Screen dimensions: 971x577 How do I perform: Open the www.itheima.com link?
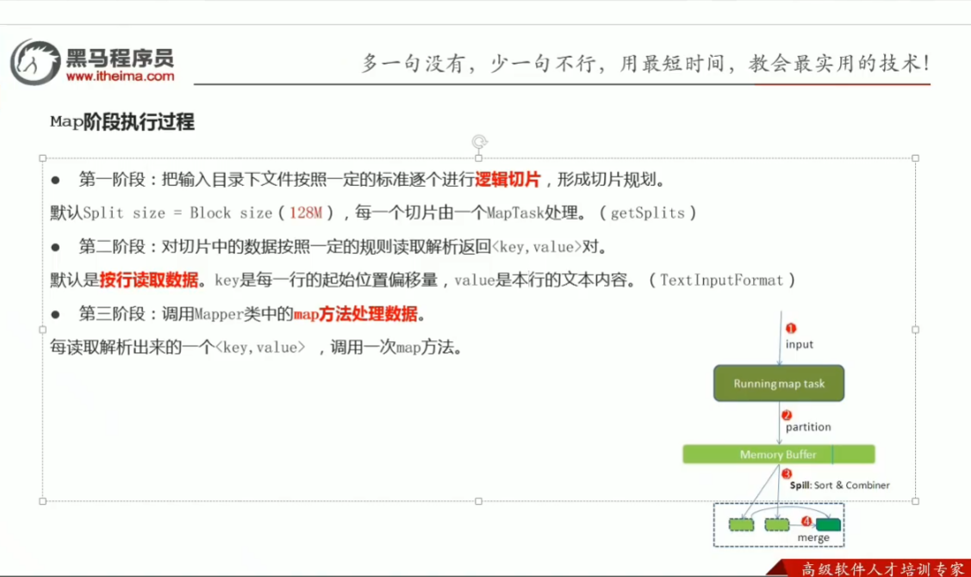click(120, 76)
